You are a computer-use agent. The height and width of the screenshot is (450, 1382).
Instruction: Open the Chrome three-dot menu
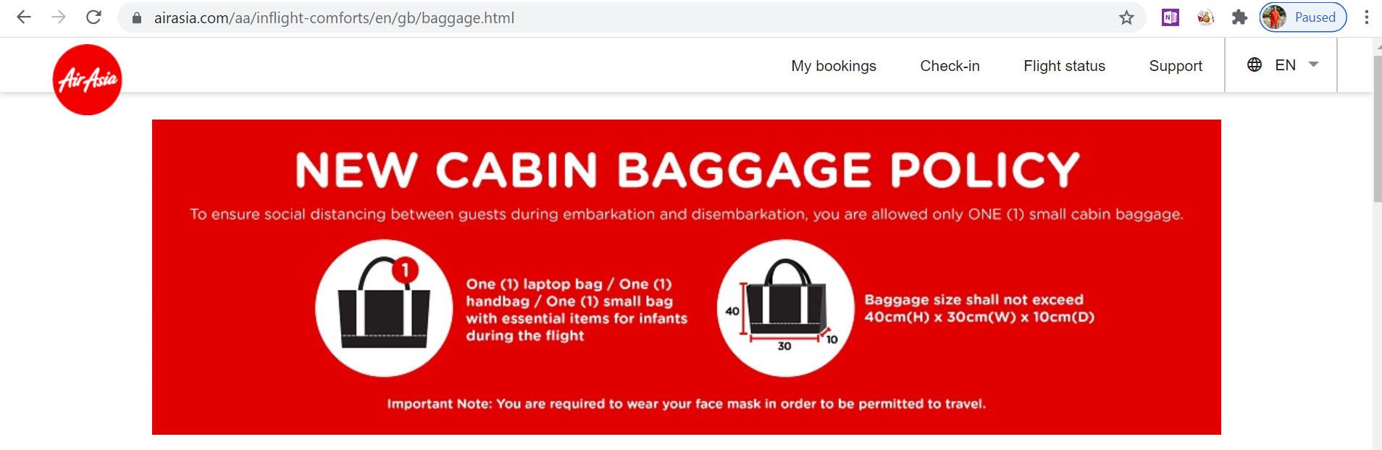coord(1366,17)
